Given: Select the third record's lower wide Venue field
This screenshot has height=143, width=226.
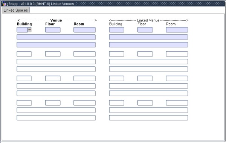Looking at the screenshot, I should pyautogui.click(x=56, y=93).
